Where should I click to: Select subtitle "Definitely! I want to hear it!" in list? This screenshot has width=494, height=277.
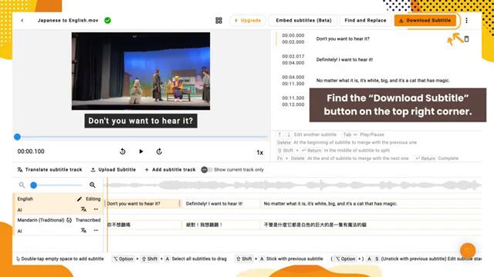(344, 60)
